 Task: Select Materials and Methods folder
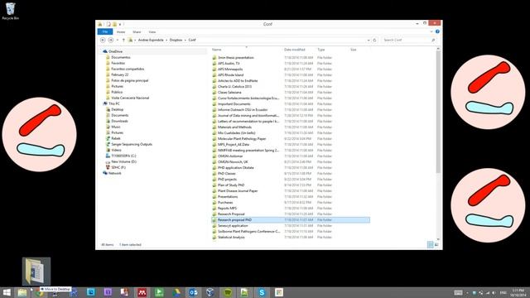click(234, 127)
